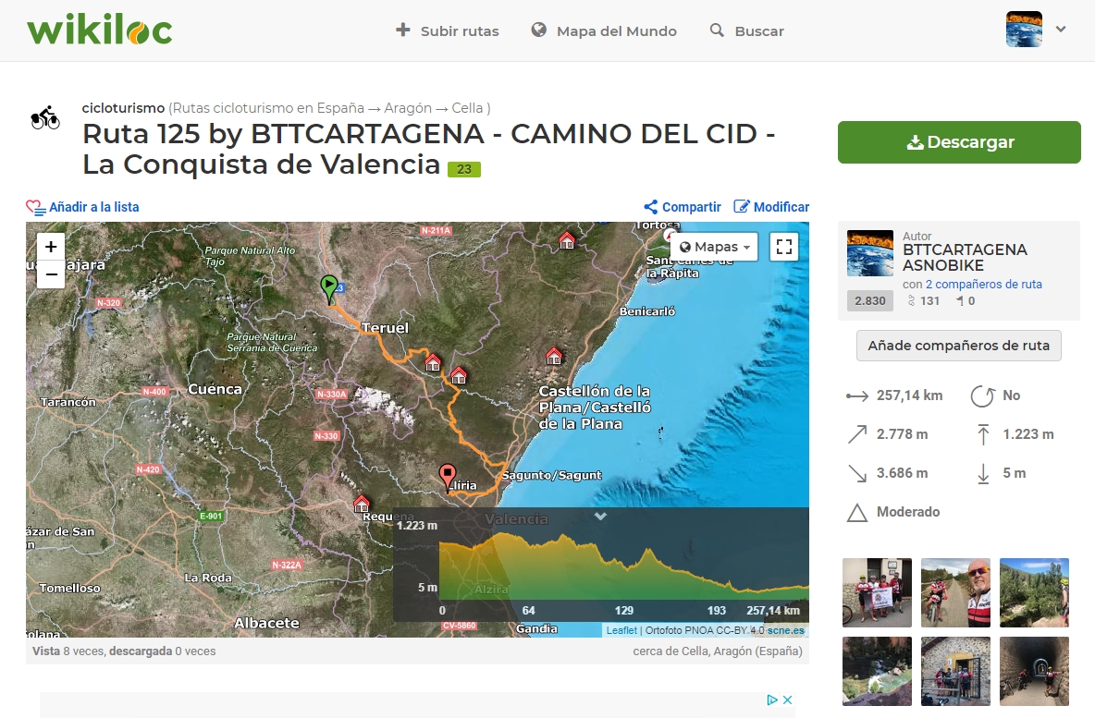
Task: Click the circular route No icon
Action: pyautogui.click(x=982, y=396)
